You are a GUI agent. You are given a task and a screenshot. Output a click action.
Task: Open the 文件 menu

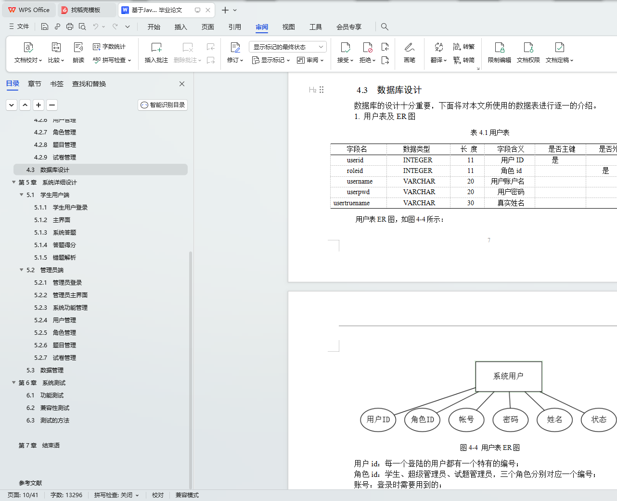point(19,26)
